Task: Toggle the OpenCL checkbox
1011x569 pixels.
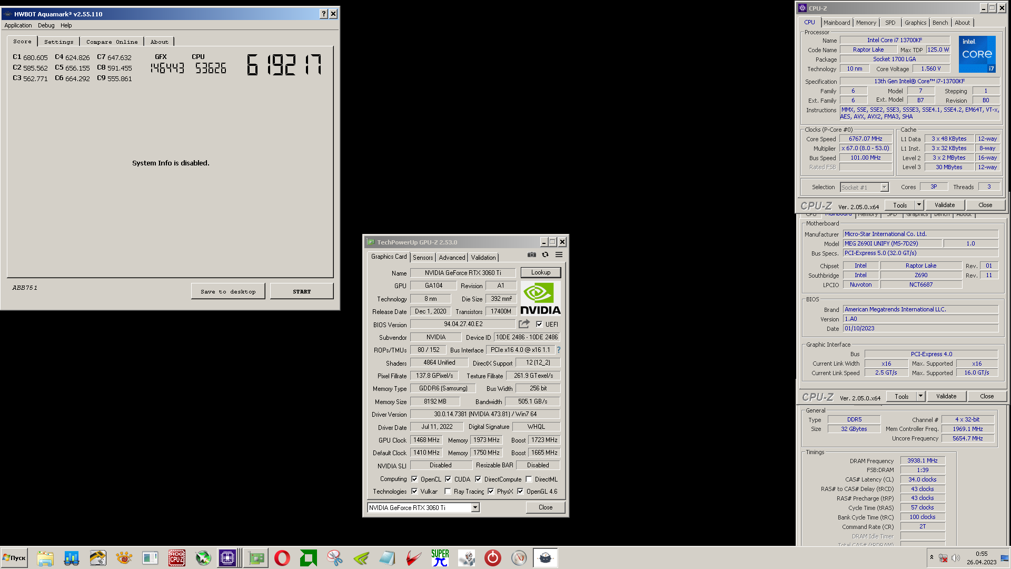Action: 414,479
